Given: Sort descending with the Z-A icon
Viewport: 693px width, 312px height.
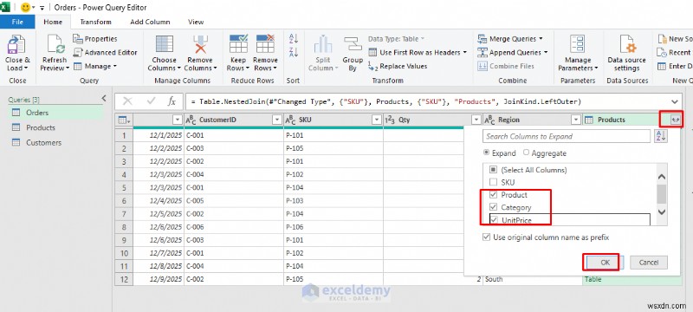Looking at the screenshot, I should click(293, 52).
